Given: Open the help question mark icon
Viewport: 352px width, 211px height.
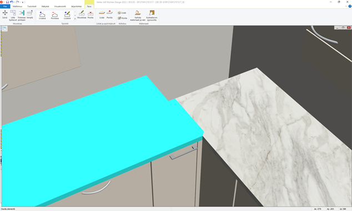Looking at the screenshot, I should pyautogui.click(x=350, y=6).
